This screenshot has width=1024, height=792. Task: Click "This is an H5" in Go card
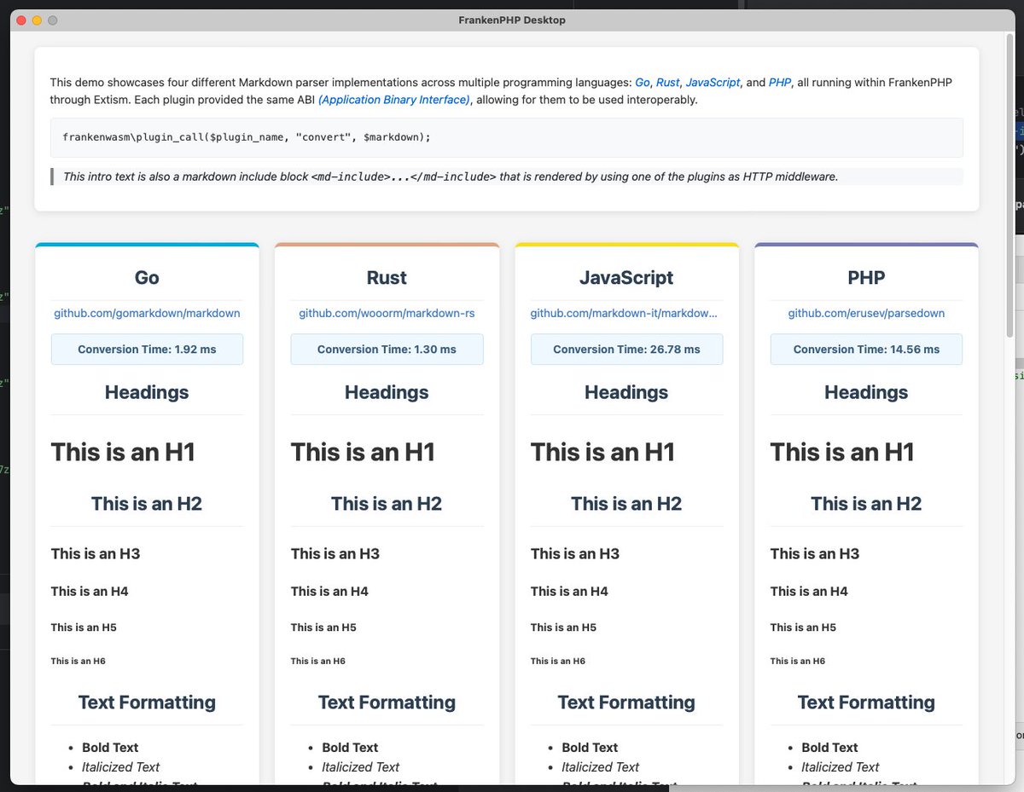click(x=84, y=627)
